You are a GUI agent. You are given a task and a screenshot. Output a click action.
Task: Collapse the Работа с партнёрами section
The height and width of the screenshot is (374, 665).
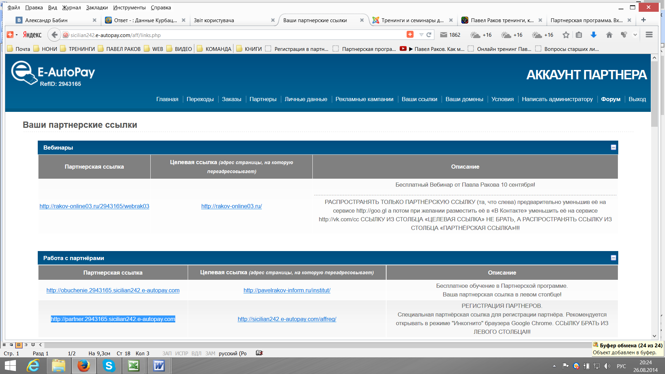coord(613,258)
